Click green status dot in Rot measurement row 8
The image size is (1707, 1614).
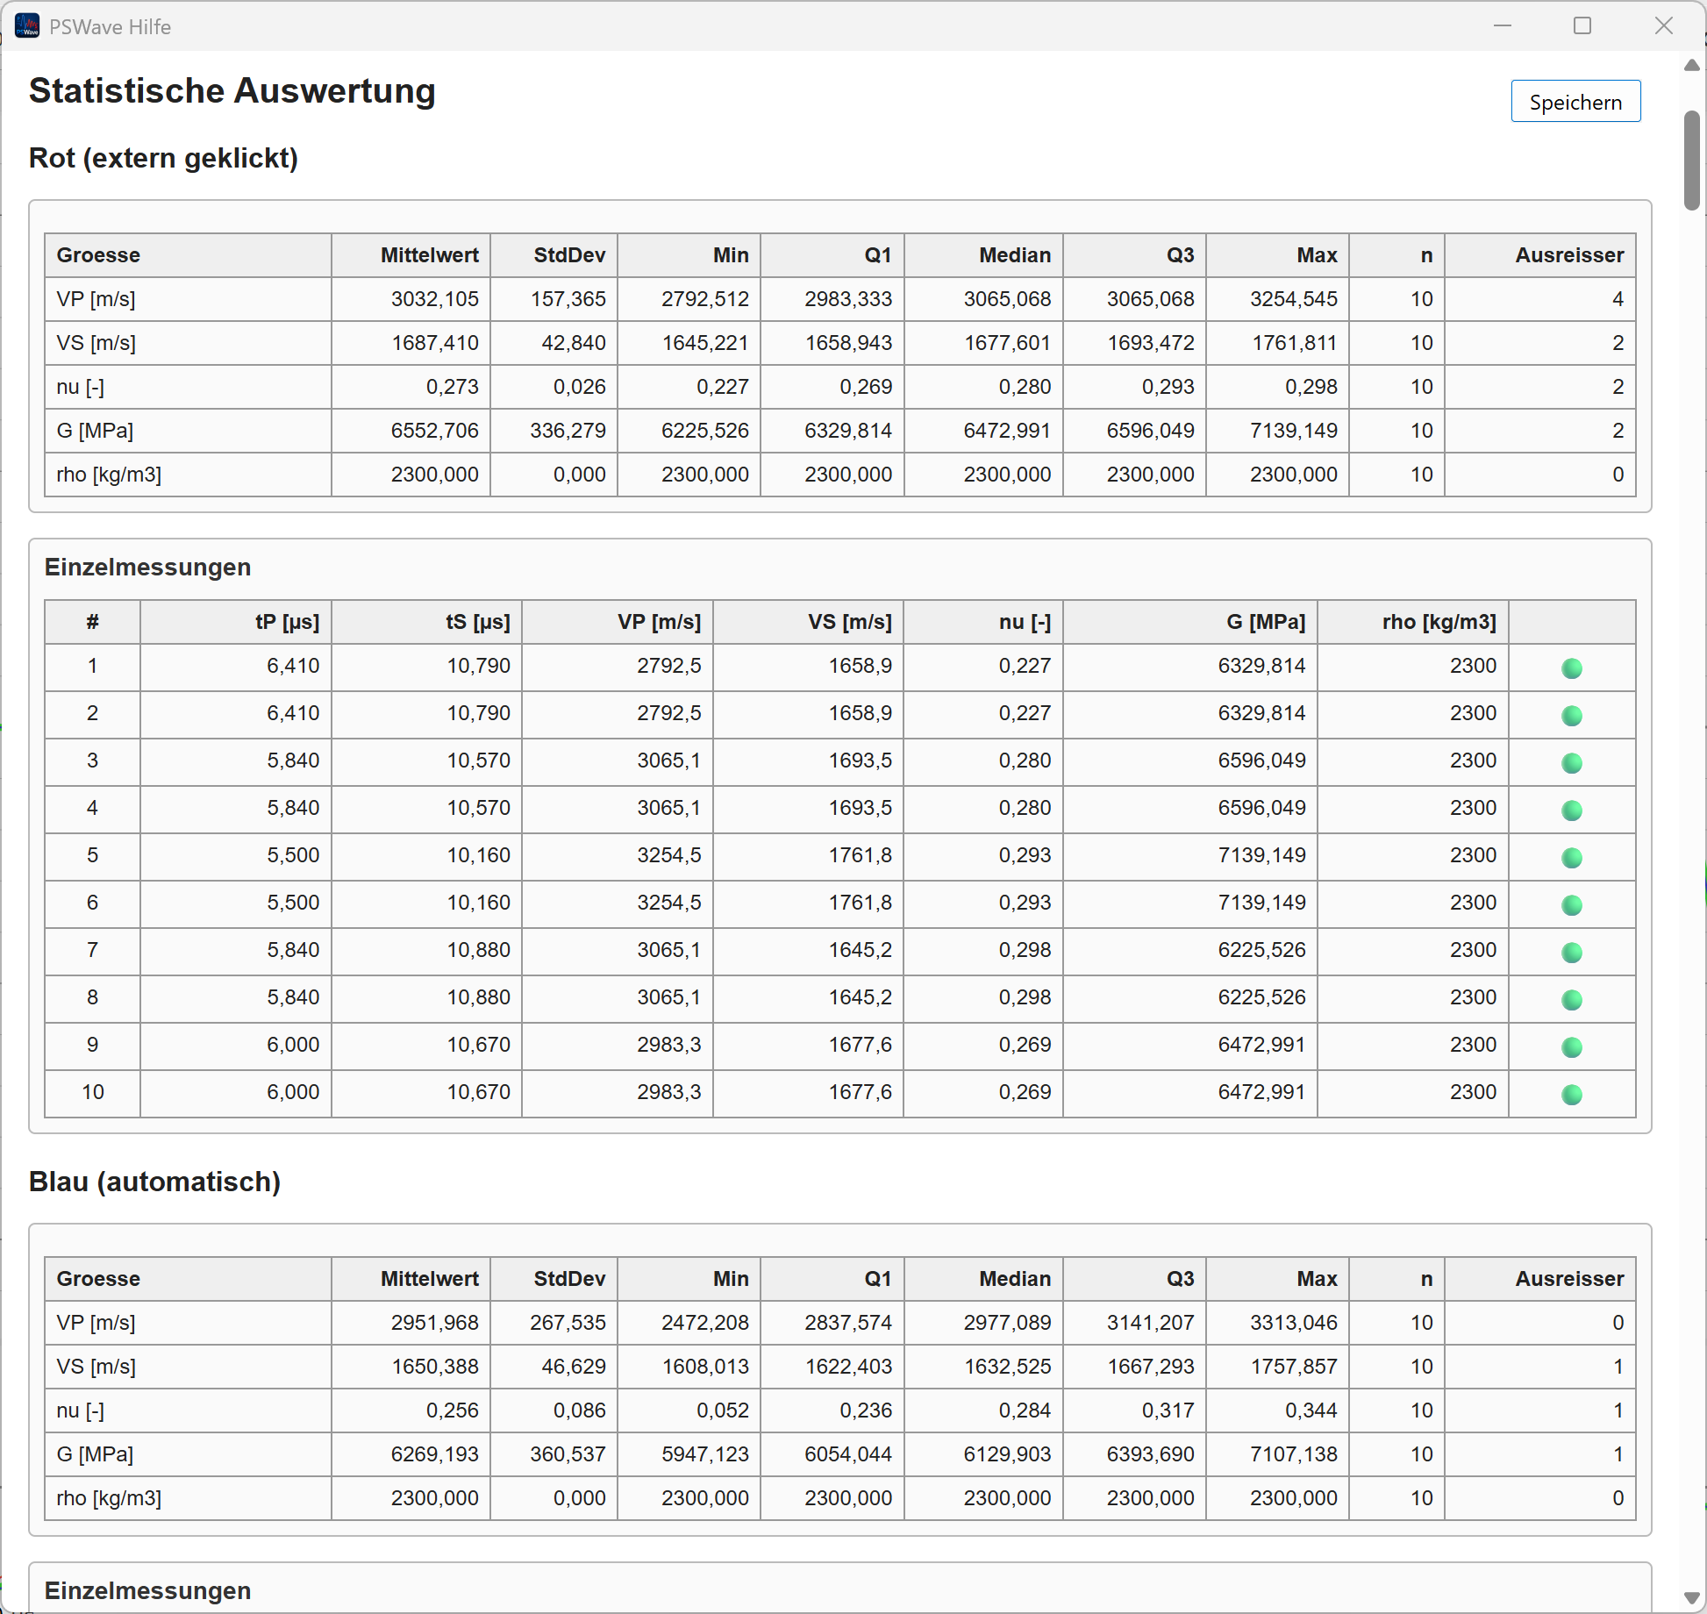point(1572,1000)
